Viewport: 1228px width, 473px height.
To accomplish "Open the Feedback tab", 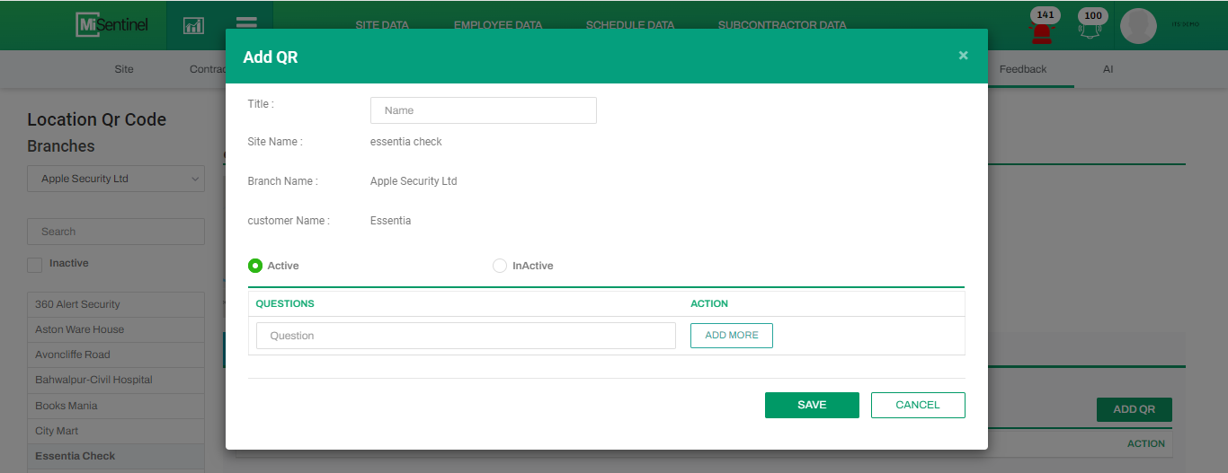I will coord(1023,69).
